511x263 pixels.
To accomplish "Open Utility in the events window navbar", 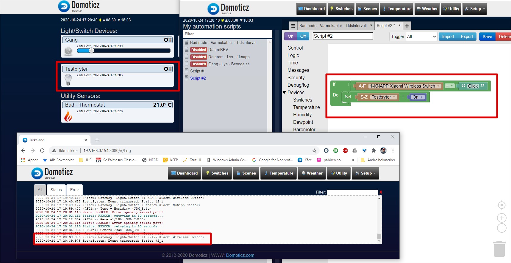I will [451, 9].
